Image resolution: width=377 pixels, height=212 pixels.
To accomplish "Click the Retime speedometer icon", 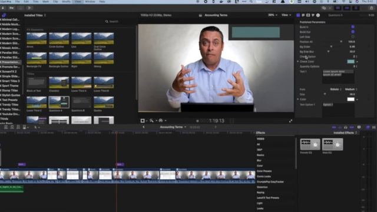I will tap(161, 121).
